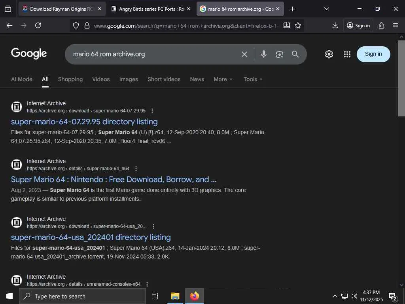This screenshot has width=405, height=304.
Task: Open Firefox extensions puzzle icon
Action: point(381,25)
